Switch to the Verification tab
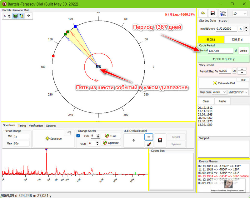The height and width of the screenshot is (198, 250). pos(36,126)
